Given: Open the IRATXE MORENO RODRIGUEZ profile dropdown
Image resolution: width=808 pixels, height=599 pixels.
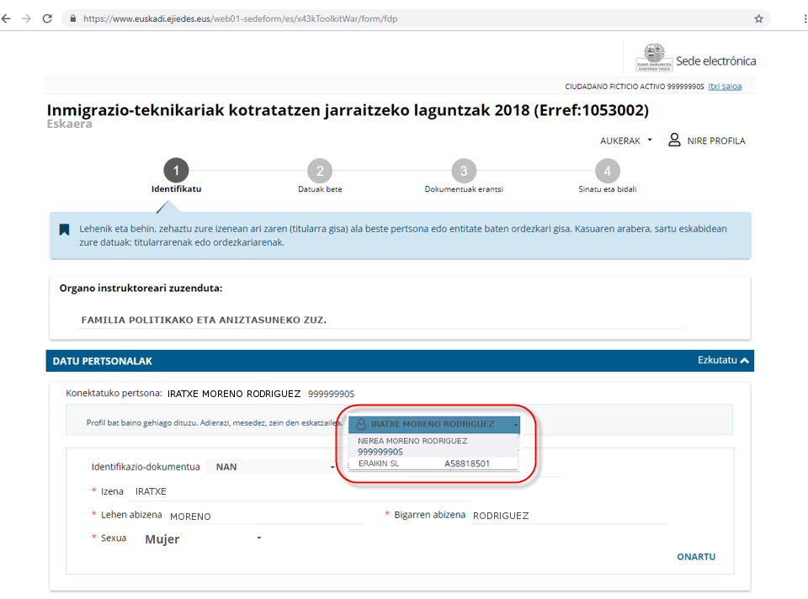Looking at the screenshot, I should (434, 425).
